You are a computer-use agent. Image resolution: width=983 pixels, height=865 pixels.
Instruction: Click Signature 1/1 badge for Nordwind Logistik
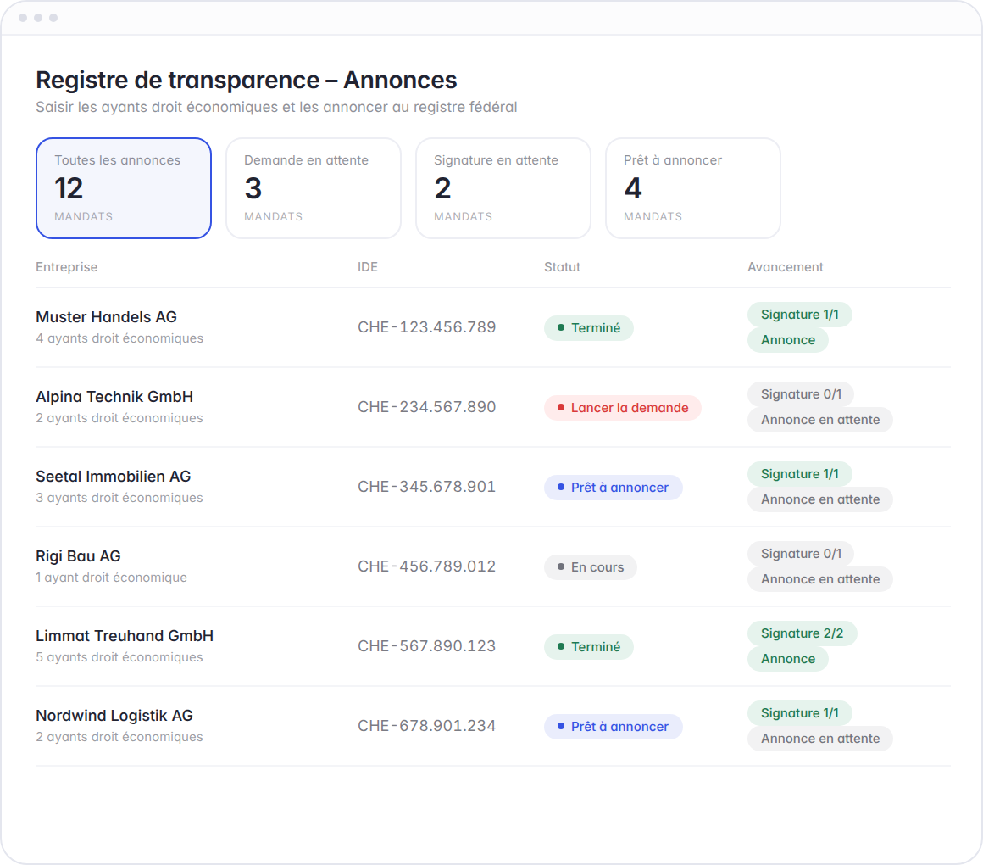800,712
